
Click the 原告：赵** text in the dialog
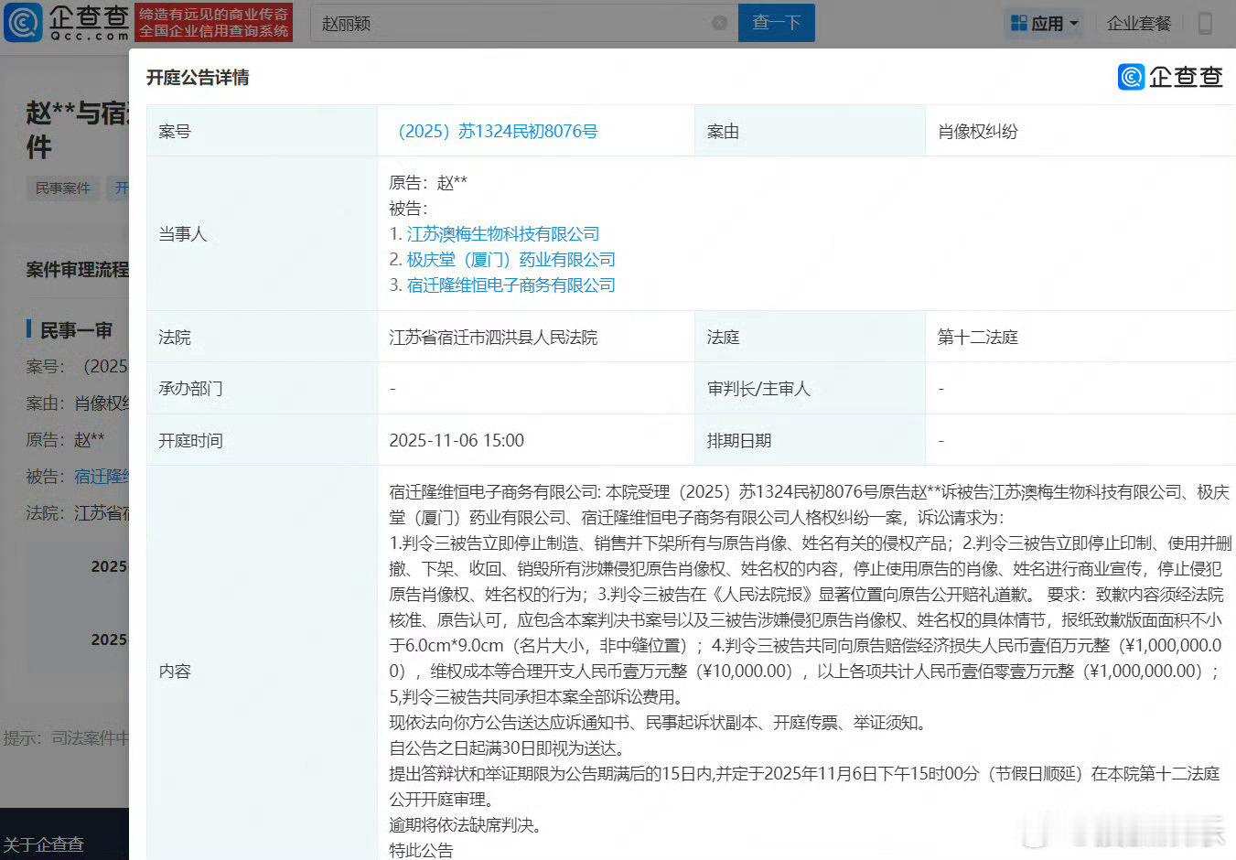(428, 183)
